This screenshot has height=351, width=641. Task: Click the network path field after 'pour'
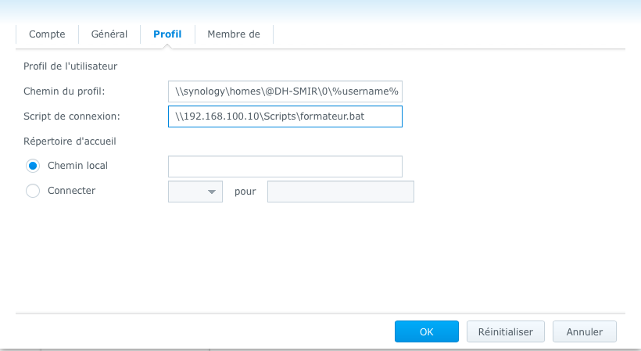point(340,192)
